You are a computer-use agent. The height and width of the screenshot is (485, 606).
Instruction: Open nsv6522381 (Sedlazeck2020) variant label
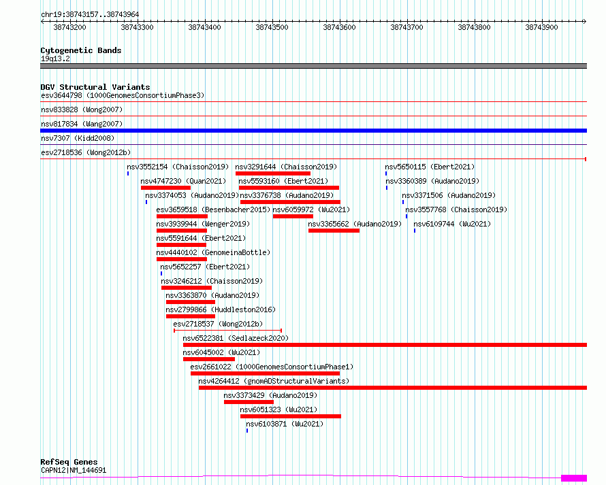coord(236,338)
